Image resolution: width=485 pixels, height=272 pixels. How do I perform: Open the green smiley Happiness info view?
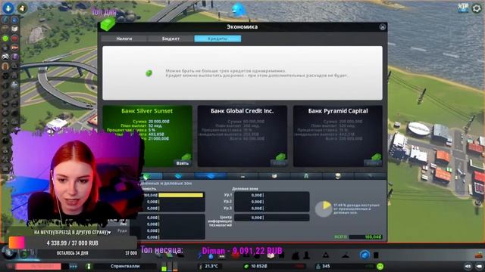[5, 39]
